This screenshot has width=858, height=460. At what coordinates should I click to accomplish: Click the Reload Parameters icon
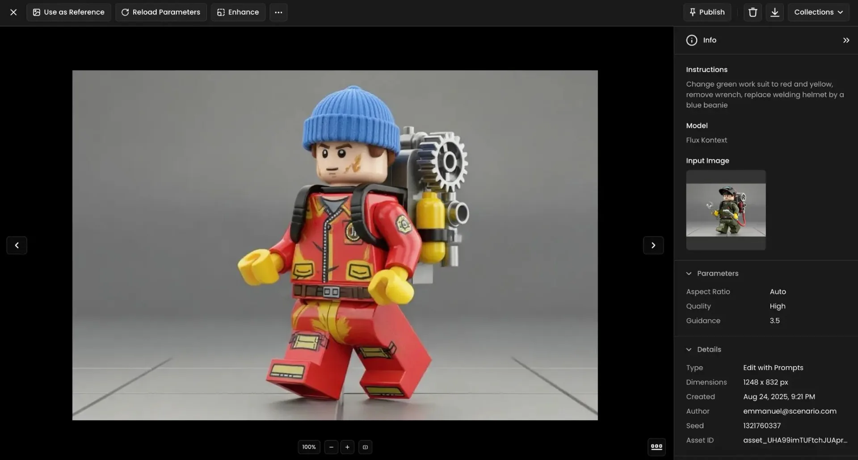125,12
